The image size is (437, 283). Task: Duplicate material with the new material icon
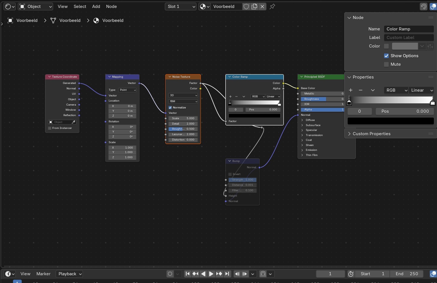coord(254,6)
